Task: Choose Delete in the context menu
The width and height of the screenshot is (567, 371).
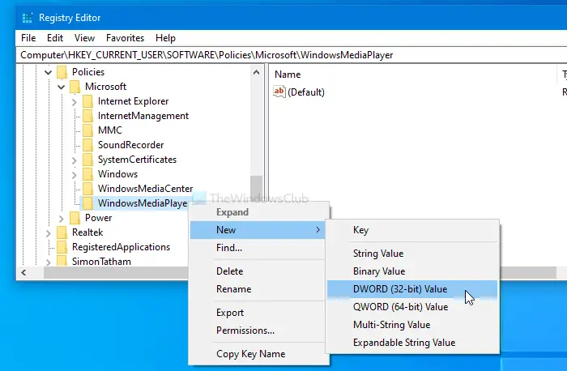Action: pyautogui.click(x=259, y=271)
